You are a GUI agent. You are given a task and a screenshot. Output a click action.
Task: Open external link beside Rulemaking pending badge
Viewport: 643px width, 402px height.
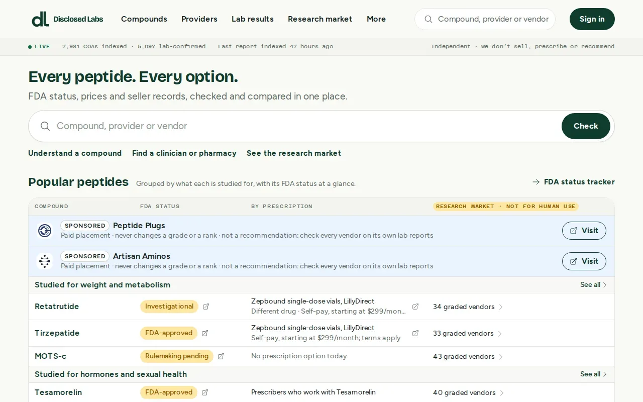point(221,356)
